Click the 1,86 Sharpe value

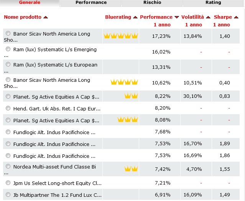point(225,156)
